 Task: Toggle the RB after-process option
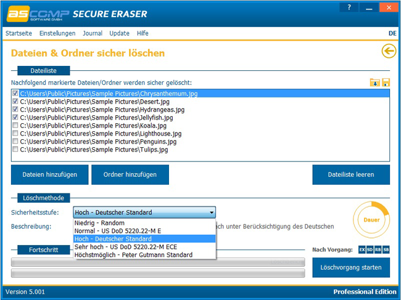tap(378, 249)
